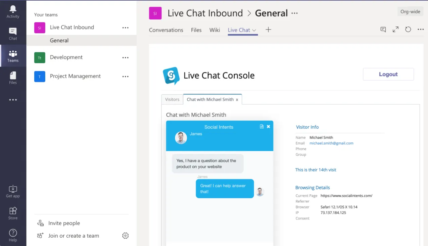Open Chat in the left rail
Viewport: 428px width, 246px height.
pyautogui.click(x=13, y=34)
